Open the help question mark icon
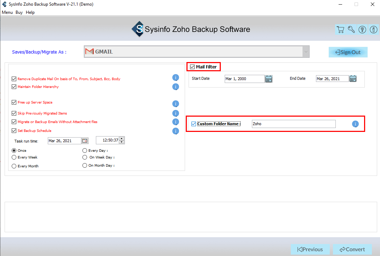380x256 pixels. click(362, 30)
